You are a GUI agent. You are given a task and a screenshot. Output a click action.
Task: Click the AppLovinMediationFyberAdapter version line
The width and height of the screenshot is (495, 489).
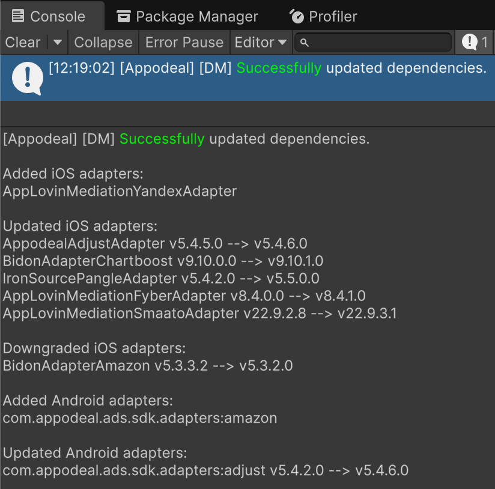tap(184, 296)
